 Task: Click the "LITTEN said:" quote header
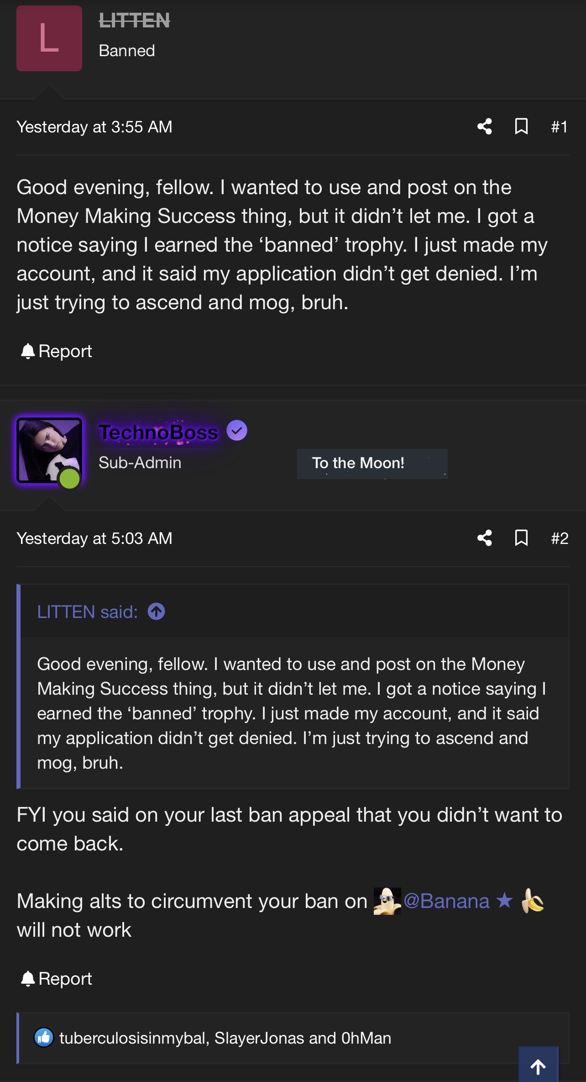[87, 612]
